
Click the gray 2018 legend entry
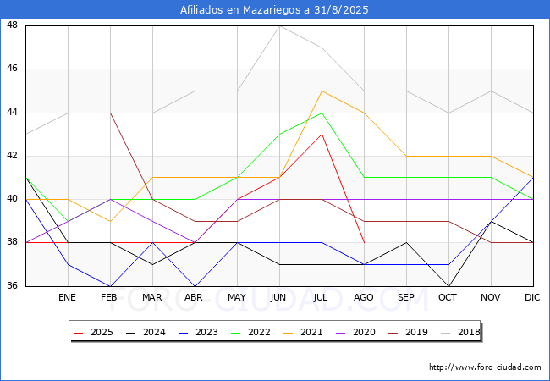click(459, 333)
